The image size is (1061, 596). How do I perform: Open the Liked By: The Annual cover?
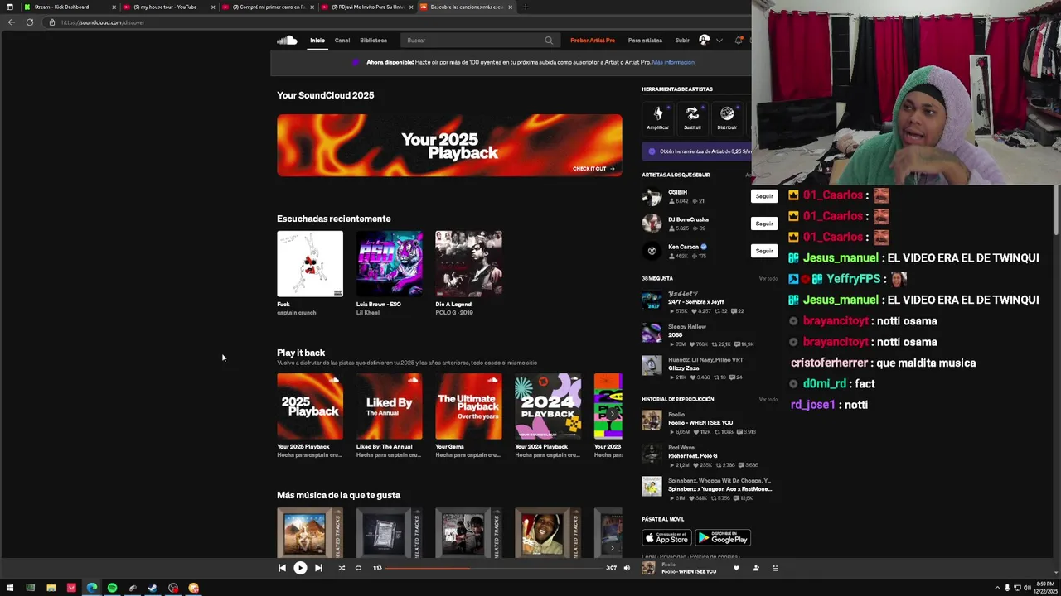[x=390, y=406]
